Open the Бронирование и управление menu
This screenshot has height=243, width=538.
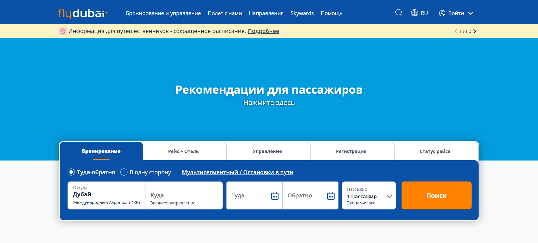163,13
